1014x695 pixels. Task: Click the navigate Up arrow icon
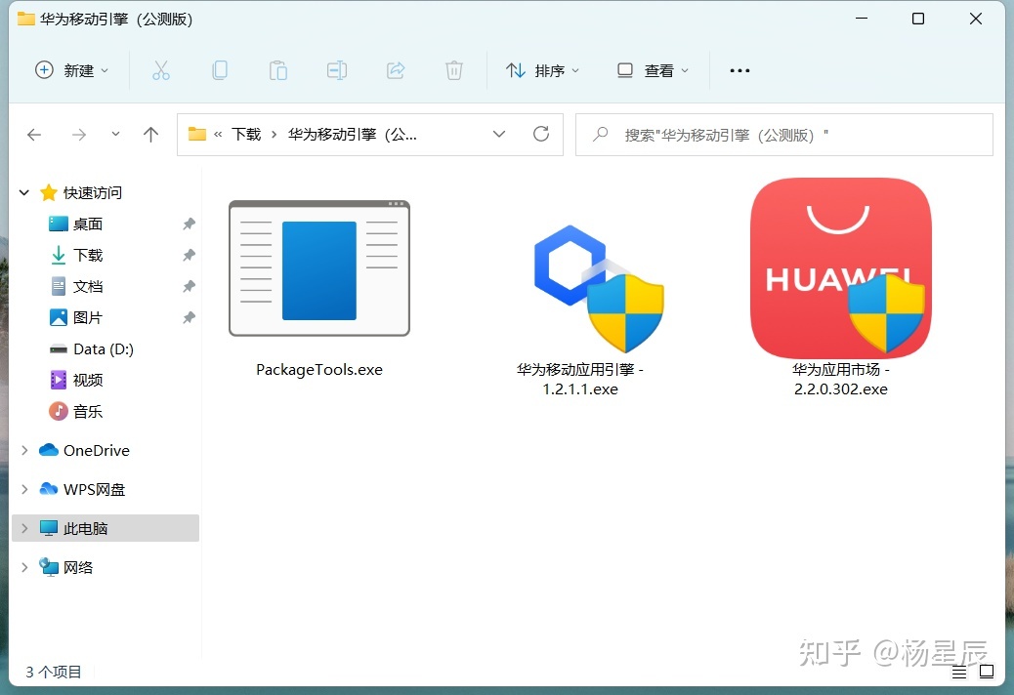[150, 134]
